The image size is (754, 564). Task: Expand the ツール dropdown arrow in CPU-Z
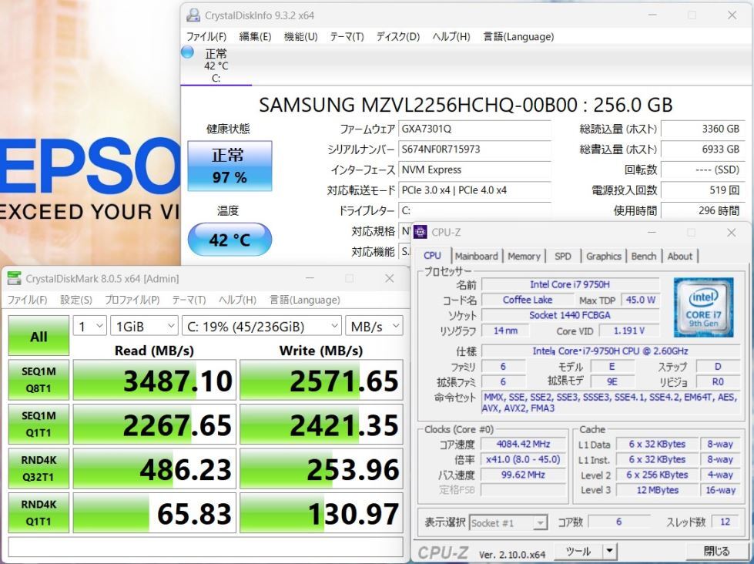coord(609,552)
